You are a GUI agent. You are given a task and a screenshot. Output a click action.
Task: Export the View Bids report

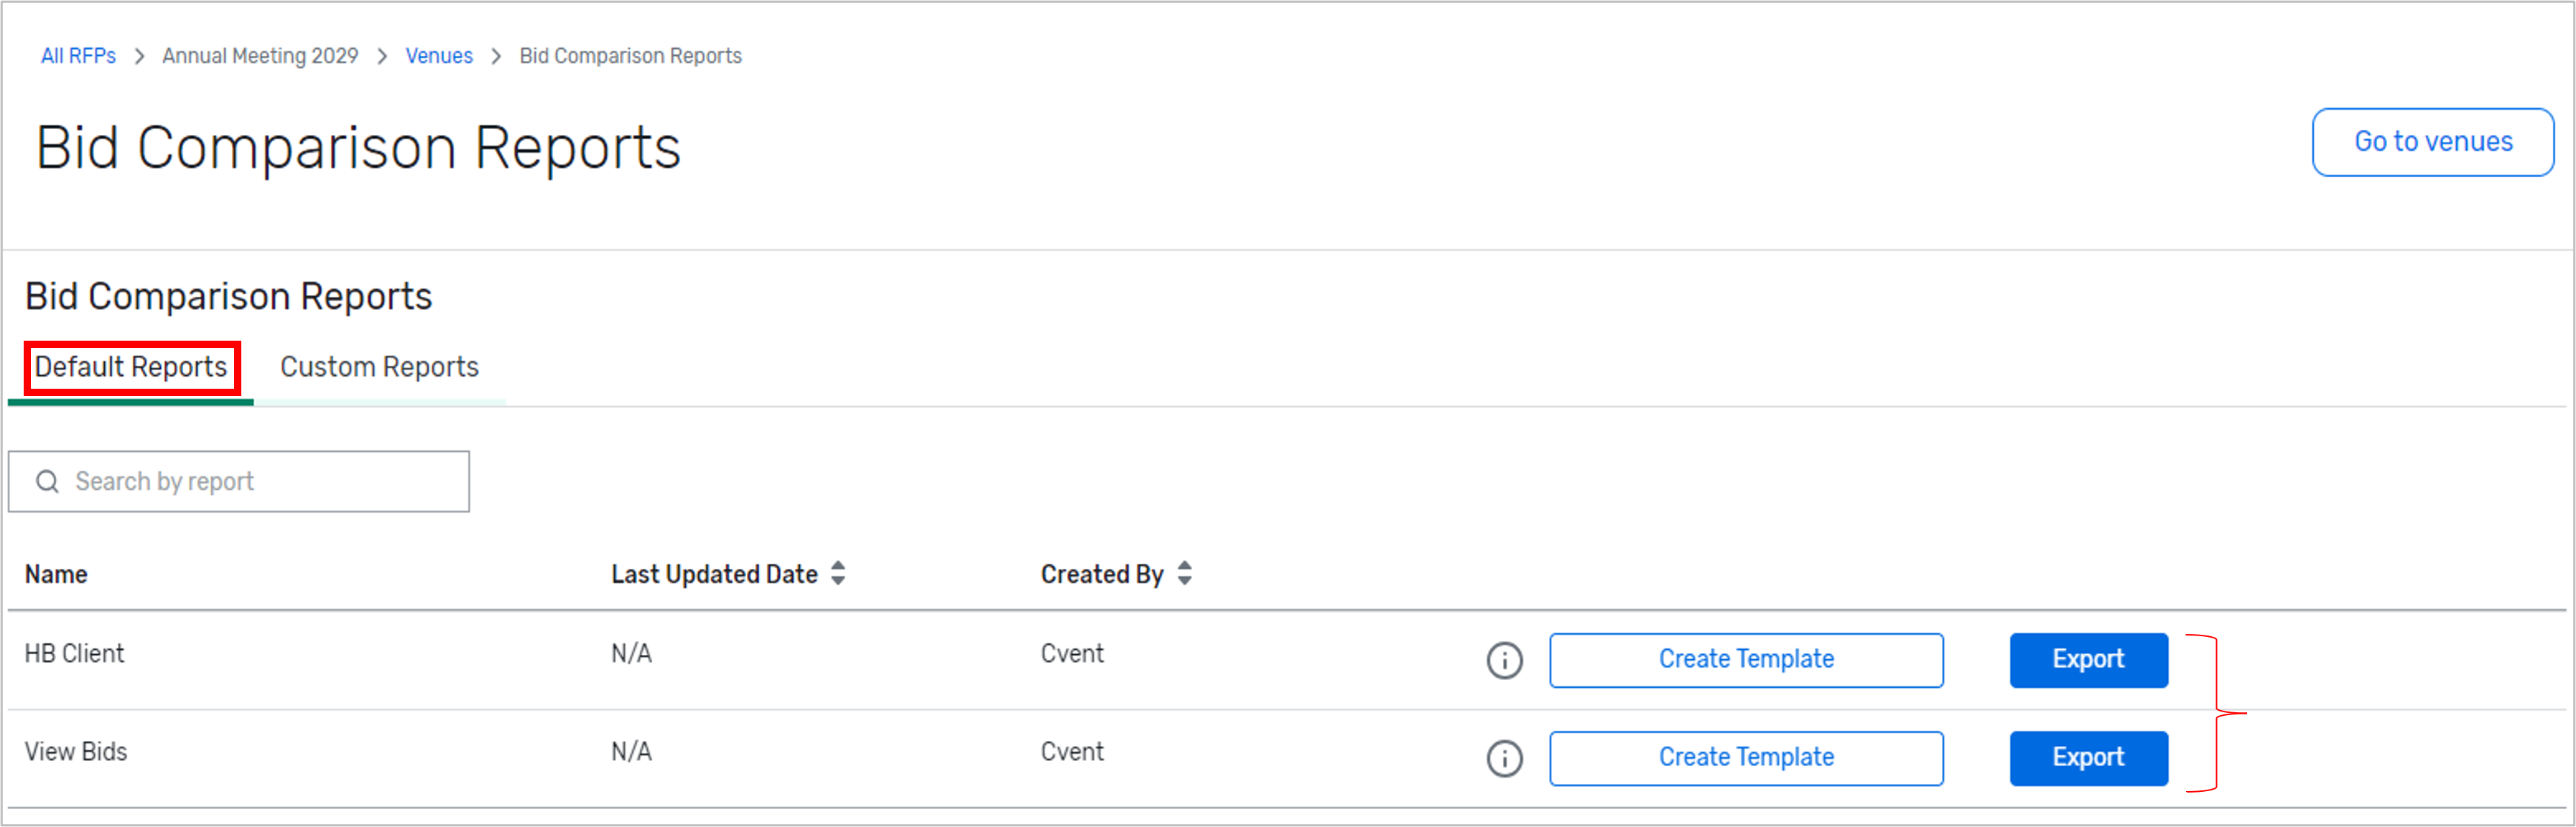point(2088,757)
